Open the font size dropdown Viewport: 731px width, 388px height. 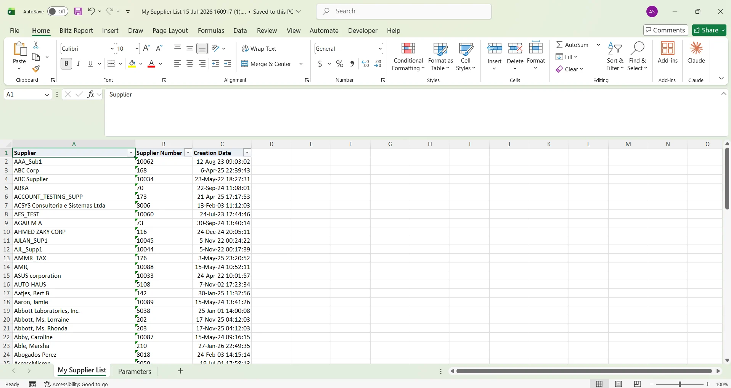pos(137,48)
